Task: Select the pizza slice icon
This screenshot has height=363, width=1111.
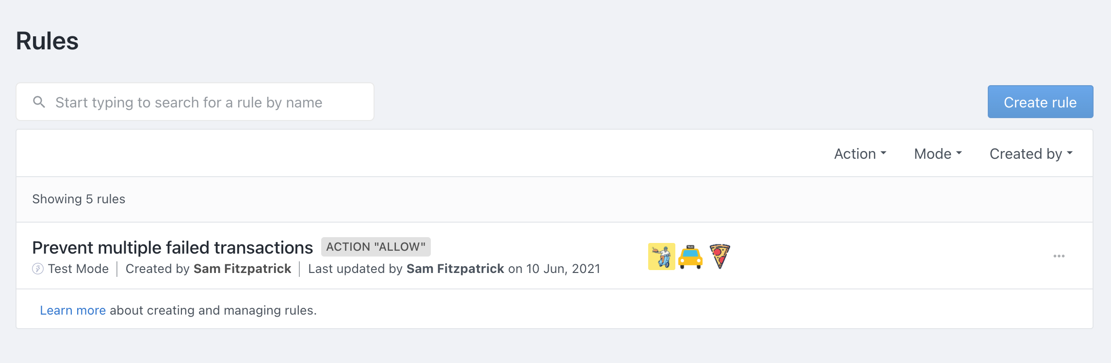Action: tap(719, 257)
